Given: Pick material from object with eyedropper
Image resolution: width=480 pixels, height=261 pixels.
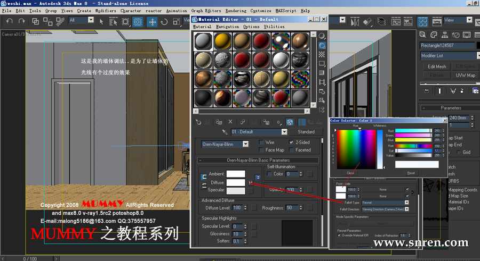Looking at the screenshot, I should [x=225, y=132].
